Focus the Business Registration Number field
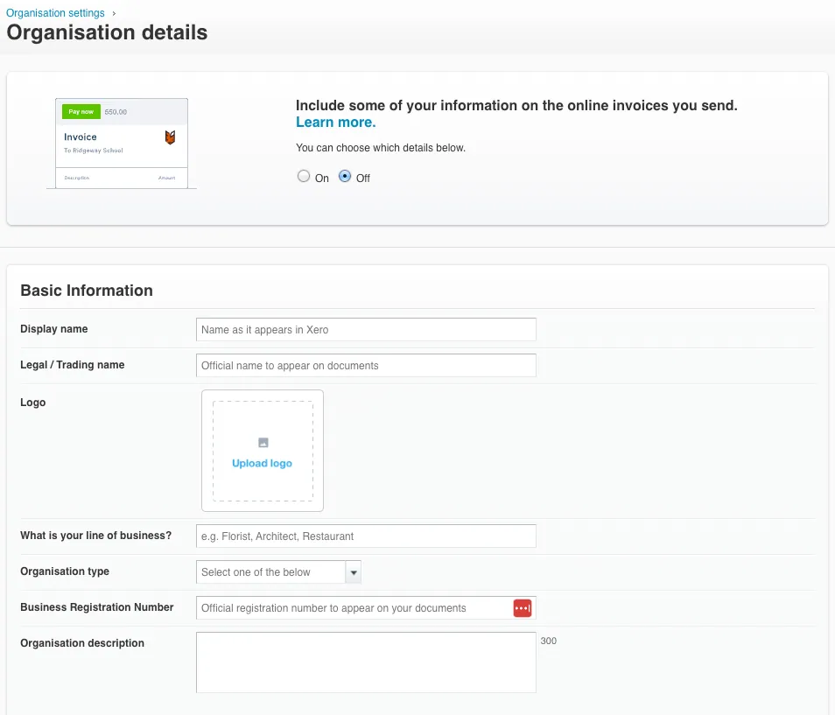This screenshot has width=835, height=715. 366,608
